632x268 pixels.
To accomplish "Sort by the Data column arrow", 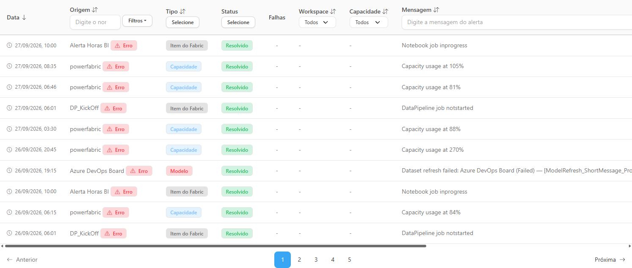I will [x=24, y=17].
